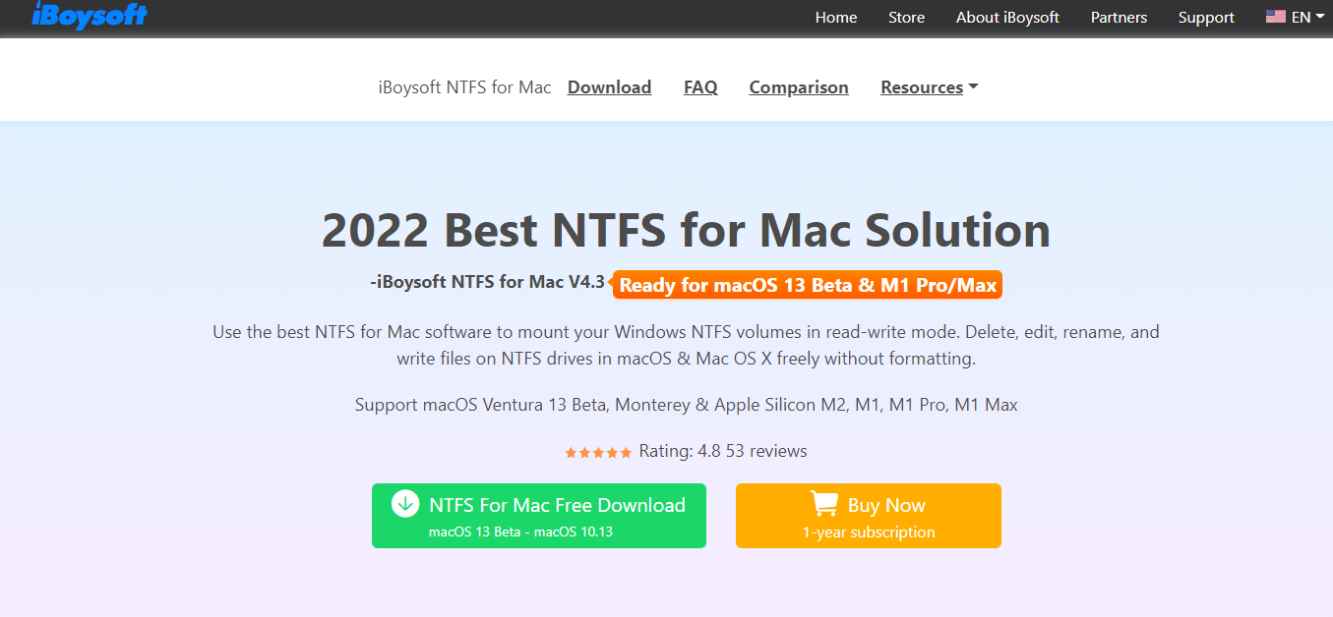Click NTFS For Mac Free Download button
This screenshot has height=617, width=1333.
[x=538, y=515]
